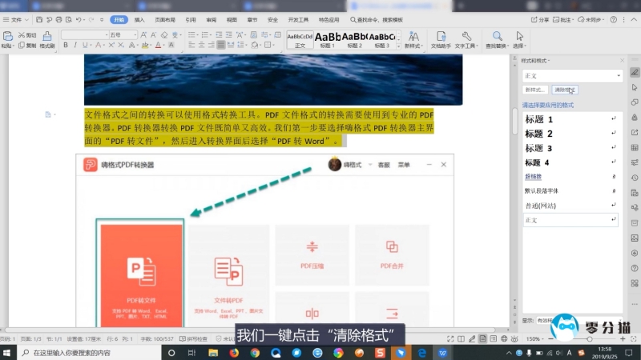Open the Find and Replace (查找替换) tool
The height and width of the screenshot is (360, 641).
tap(497, 39)
